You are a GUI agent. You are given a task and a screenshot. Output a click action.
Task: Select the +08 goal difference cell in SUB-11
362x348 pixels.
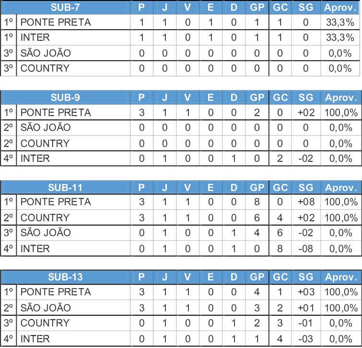click(x=306, y=202)
